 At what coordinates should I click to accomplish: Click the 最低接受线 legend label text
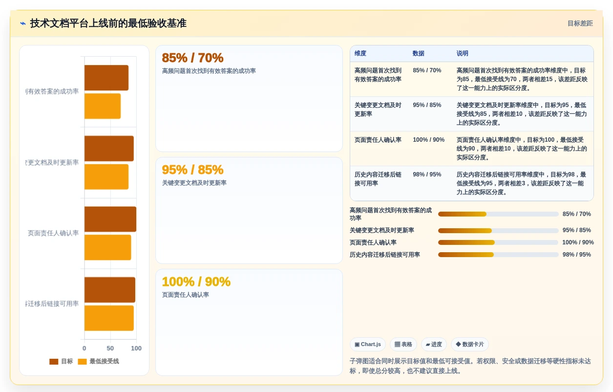point(104,362)
